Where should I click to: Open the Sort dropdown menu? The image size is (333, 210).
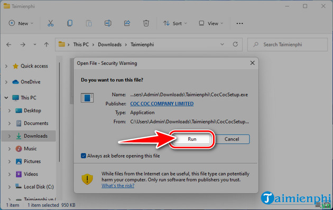pyautogui.click(x=175, y=23)
